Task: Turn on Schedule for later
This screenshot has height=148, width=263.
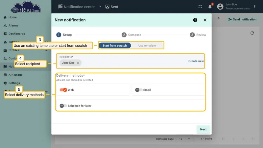Action: [x=63, y=106]
